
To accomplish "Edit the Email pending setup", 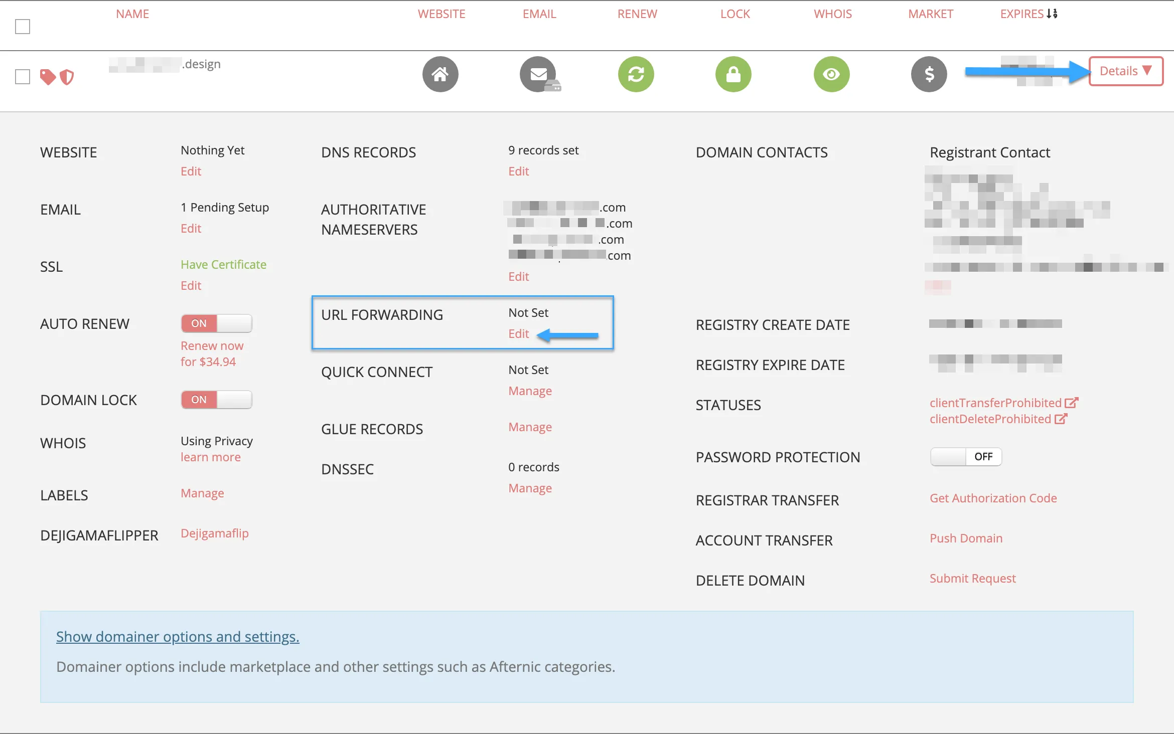I will (191, 228).
